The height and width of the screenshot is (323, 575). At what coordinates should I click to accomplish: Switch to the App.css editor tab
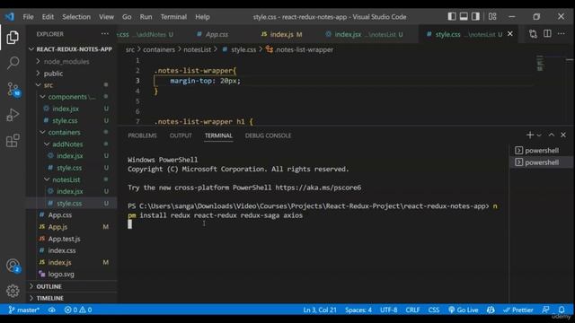pyautogui.click(x=217, y=34)
